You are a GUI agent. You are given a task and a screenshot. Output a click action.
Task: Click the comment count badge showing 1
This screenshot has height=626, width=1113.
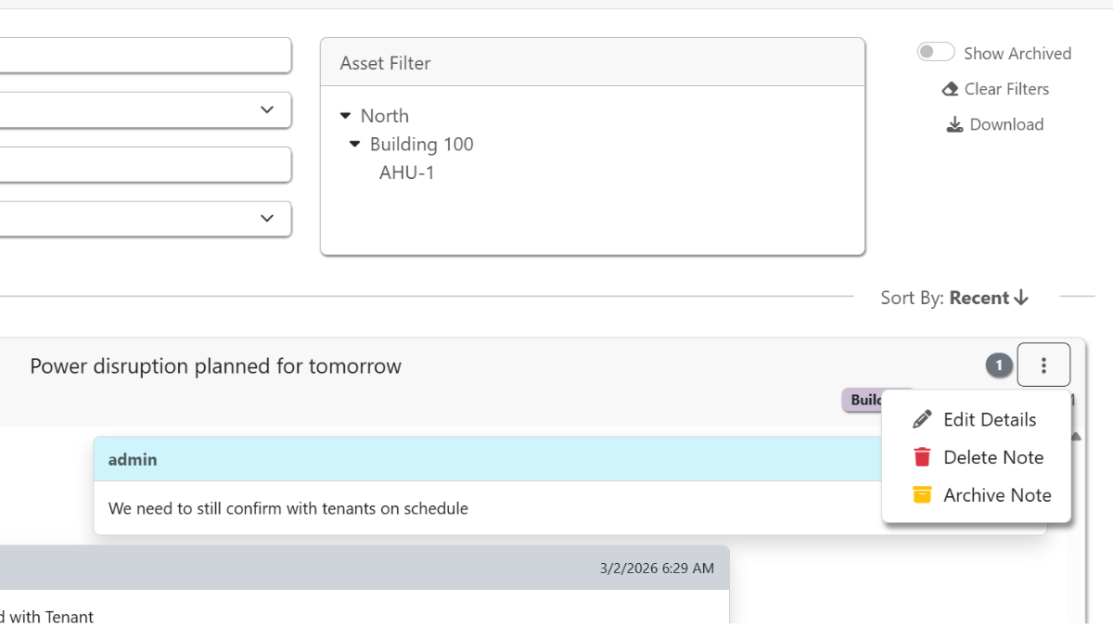click(x=999, y=365)
